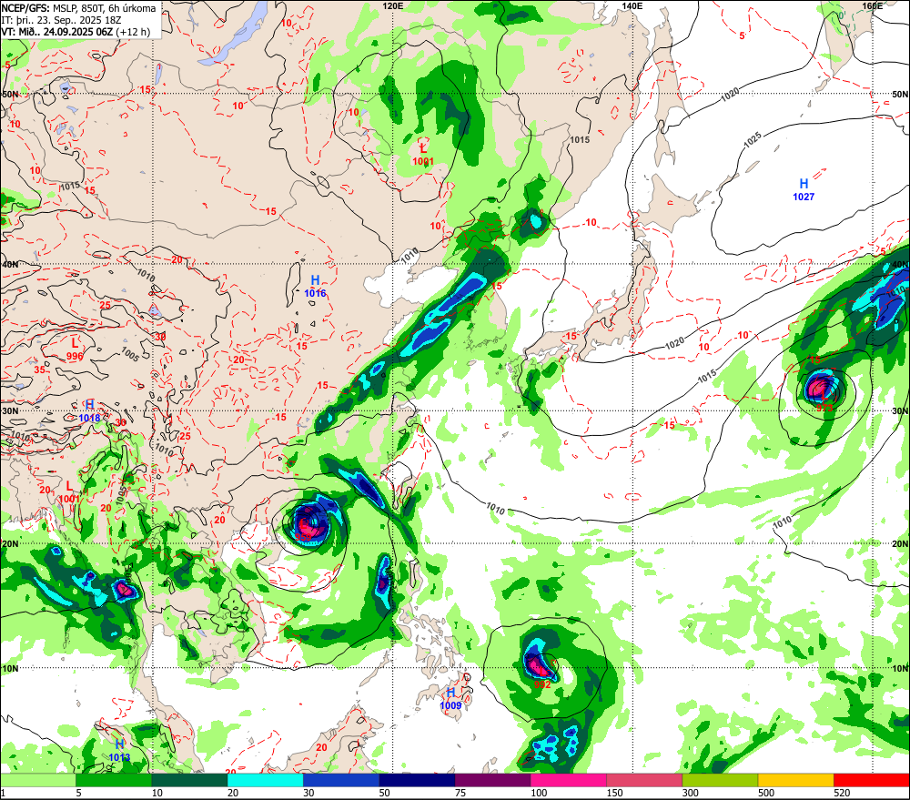Click legend value 150 under the color bar
The height and width of the screenshot is (800, 910).
(614, 793)
